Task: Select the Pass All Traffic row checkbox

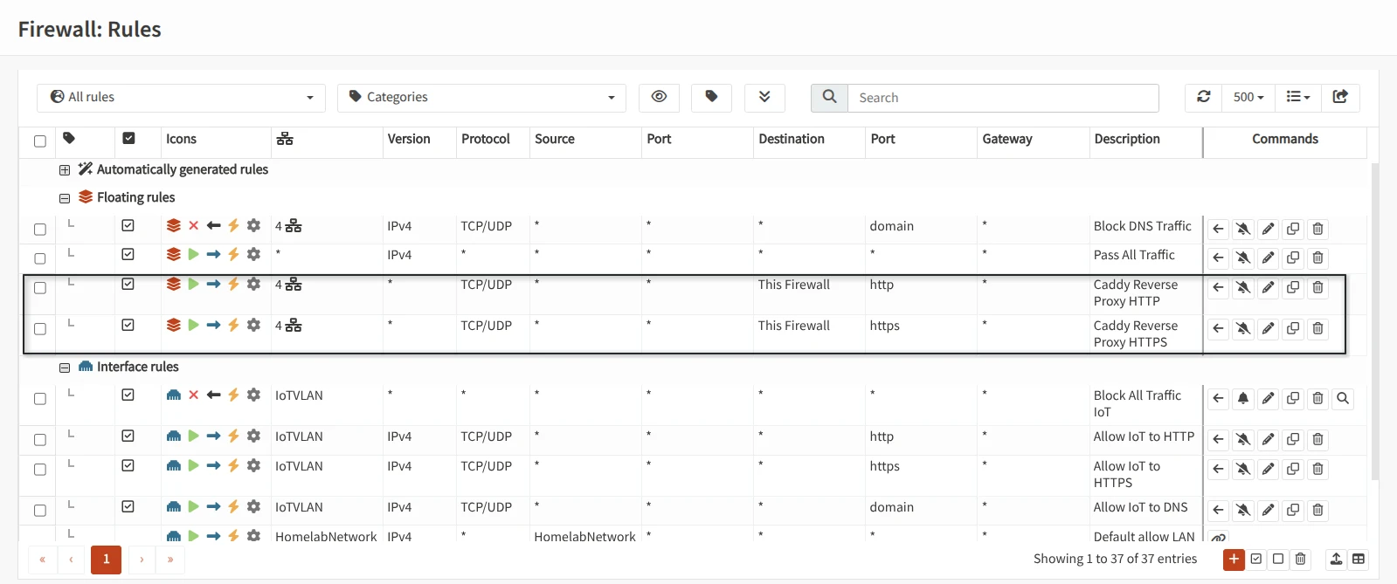Action: 40,258
